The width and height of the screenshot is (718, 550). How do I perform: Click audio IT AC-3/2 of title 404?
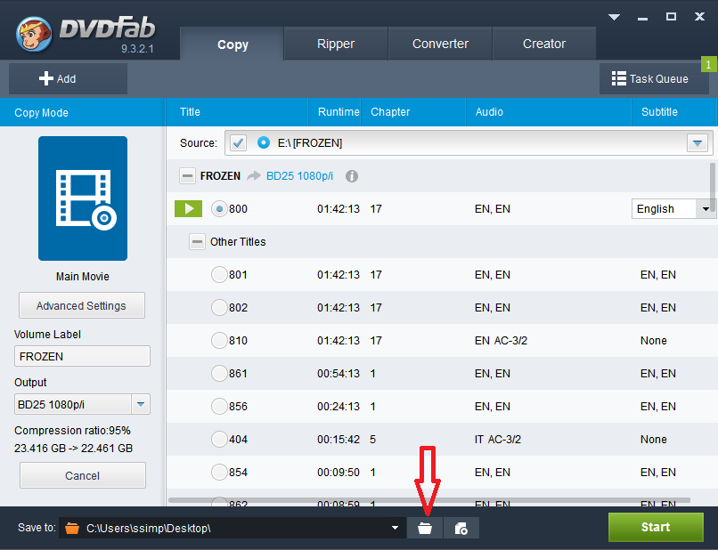498,440
